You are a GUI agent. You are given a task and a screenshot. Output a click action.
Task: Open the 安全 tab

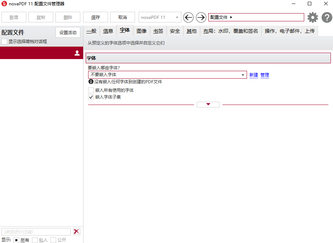click(x=174, y=31)
